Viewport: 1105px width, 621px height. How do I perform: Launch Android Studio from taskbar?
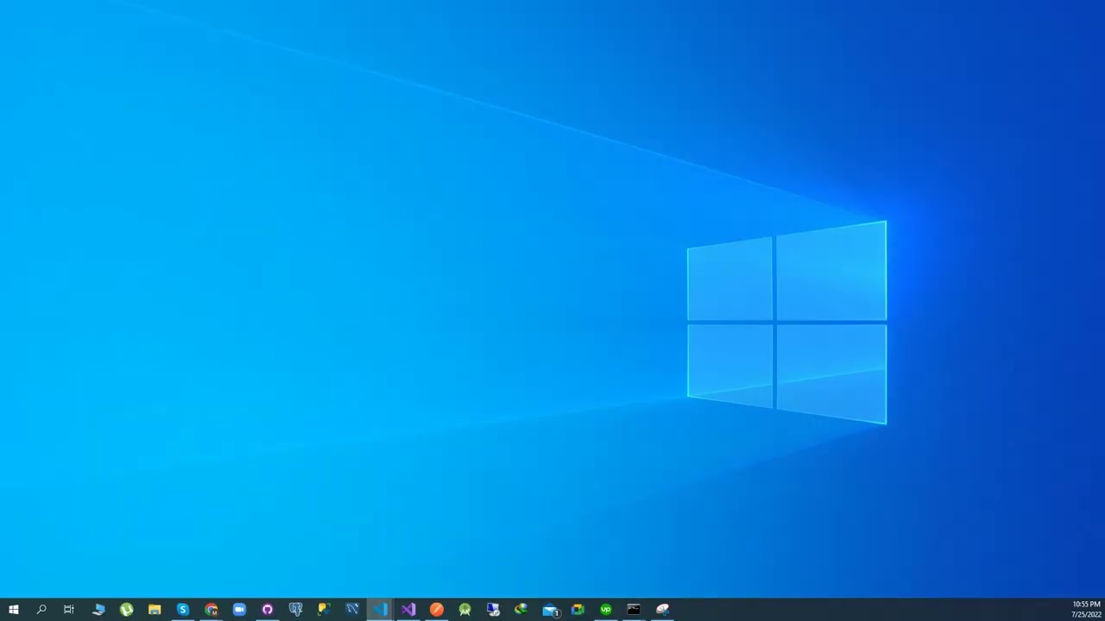[x=465, y=610]
